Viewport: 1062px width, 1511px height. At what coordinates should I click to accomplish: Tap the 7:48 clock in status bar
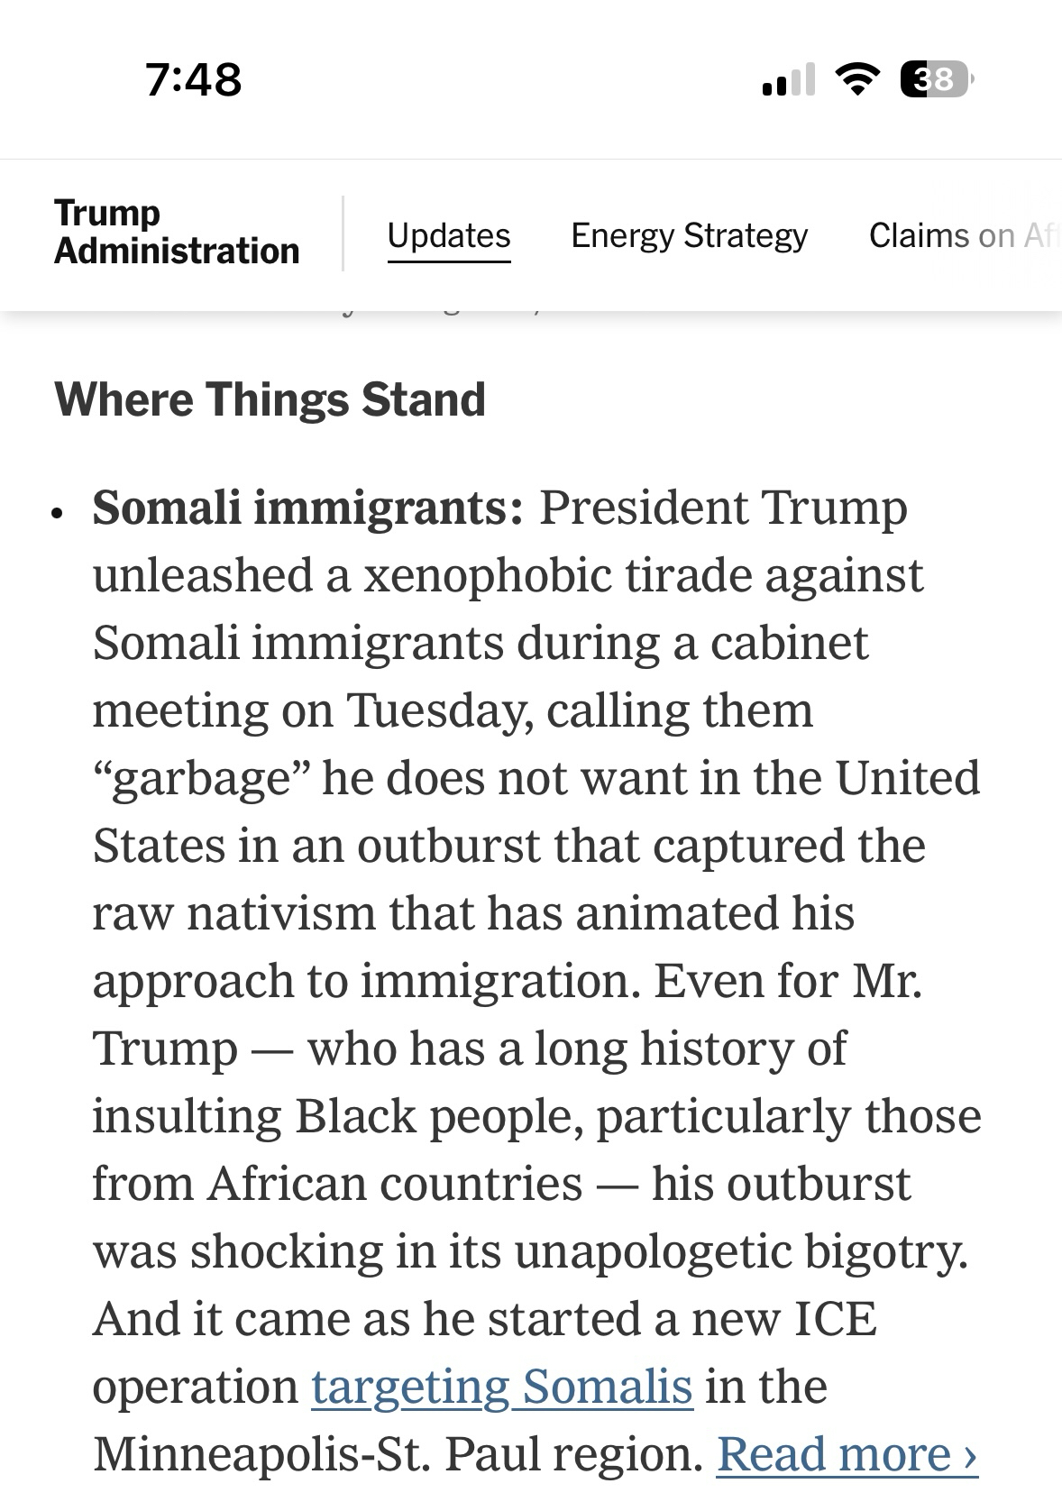click(193, 79)
